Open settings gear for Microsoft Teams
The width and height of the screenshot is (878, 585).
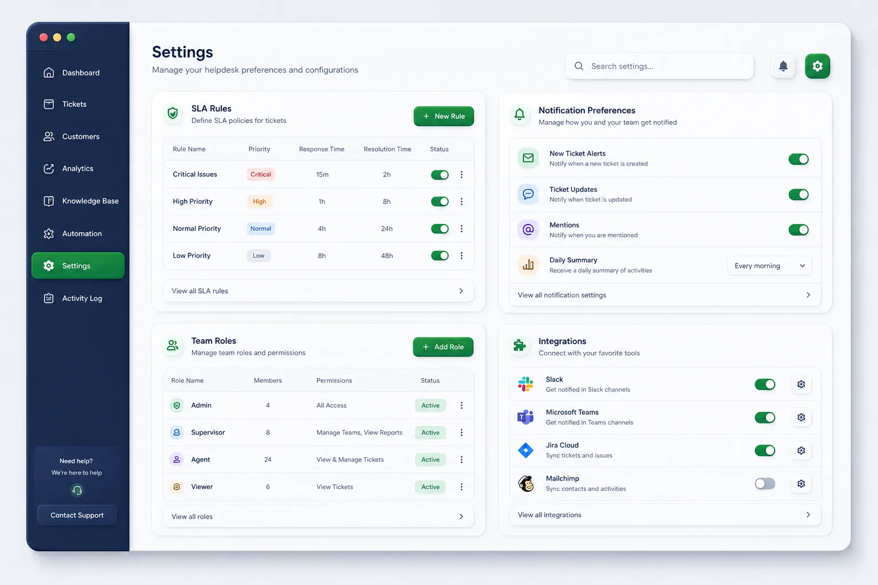click(801, 418)
